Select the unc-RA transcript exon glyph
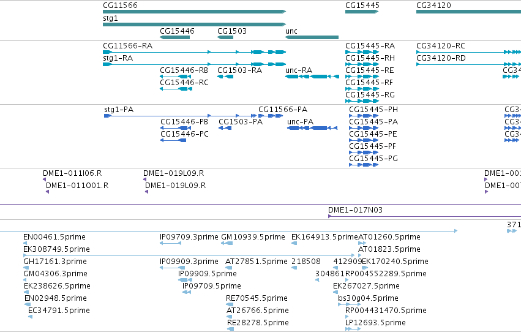This screenshot has height=332, width=521. click(x=312, y=77)
